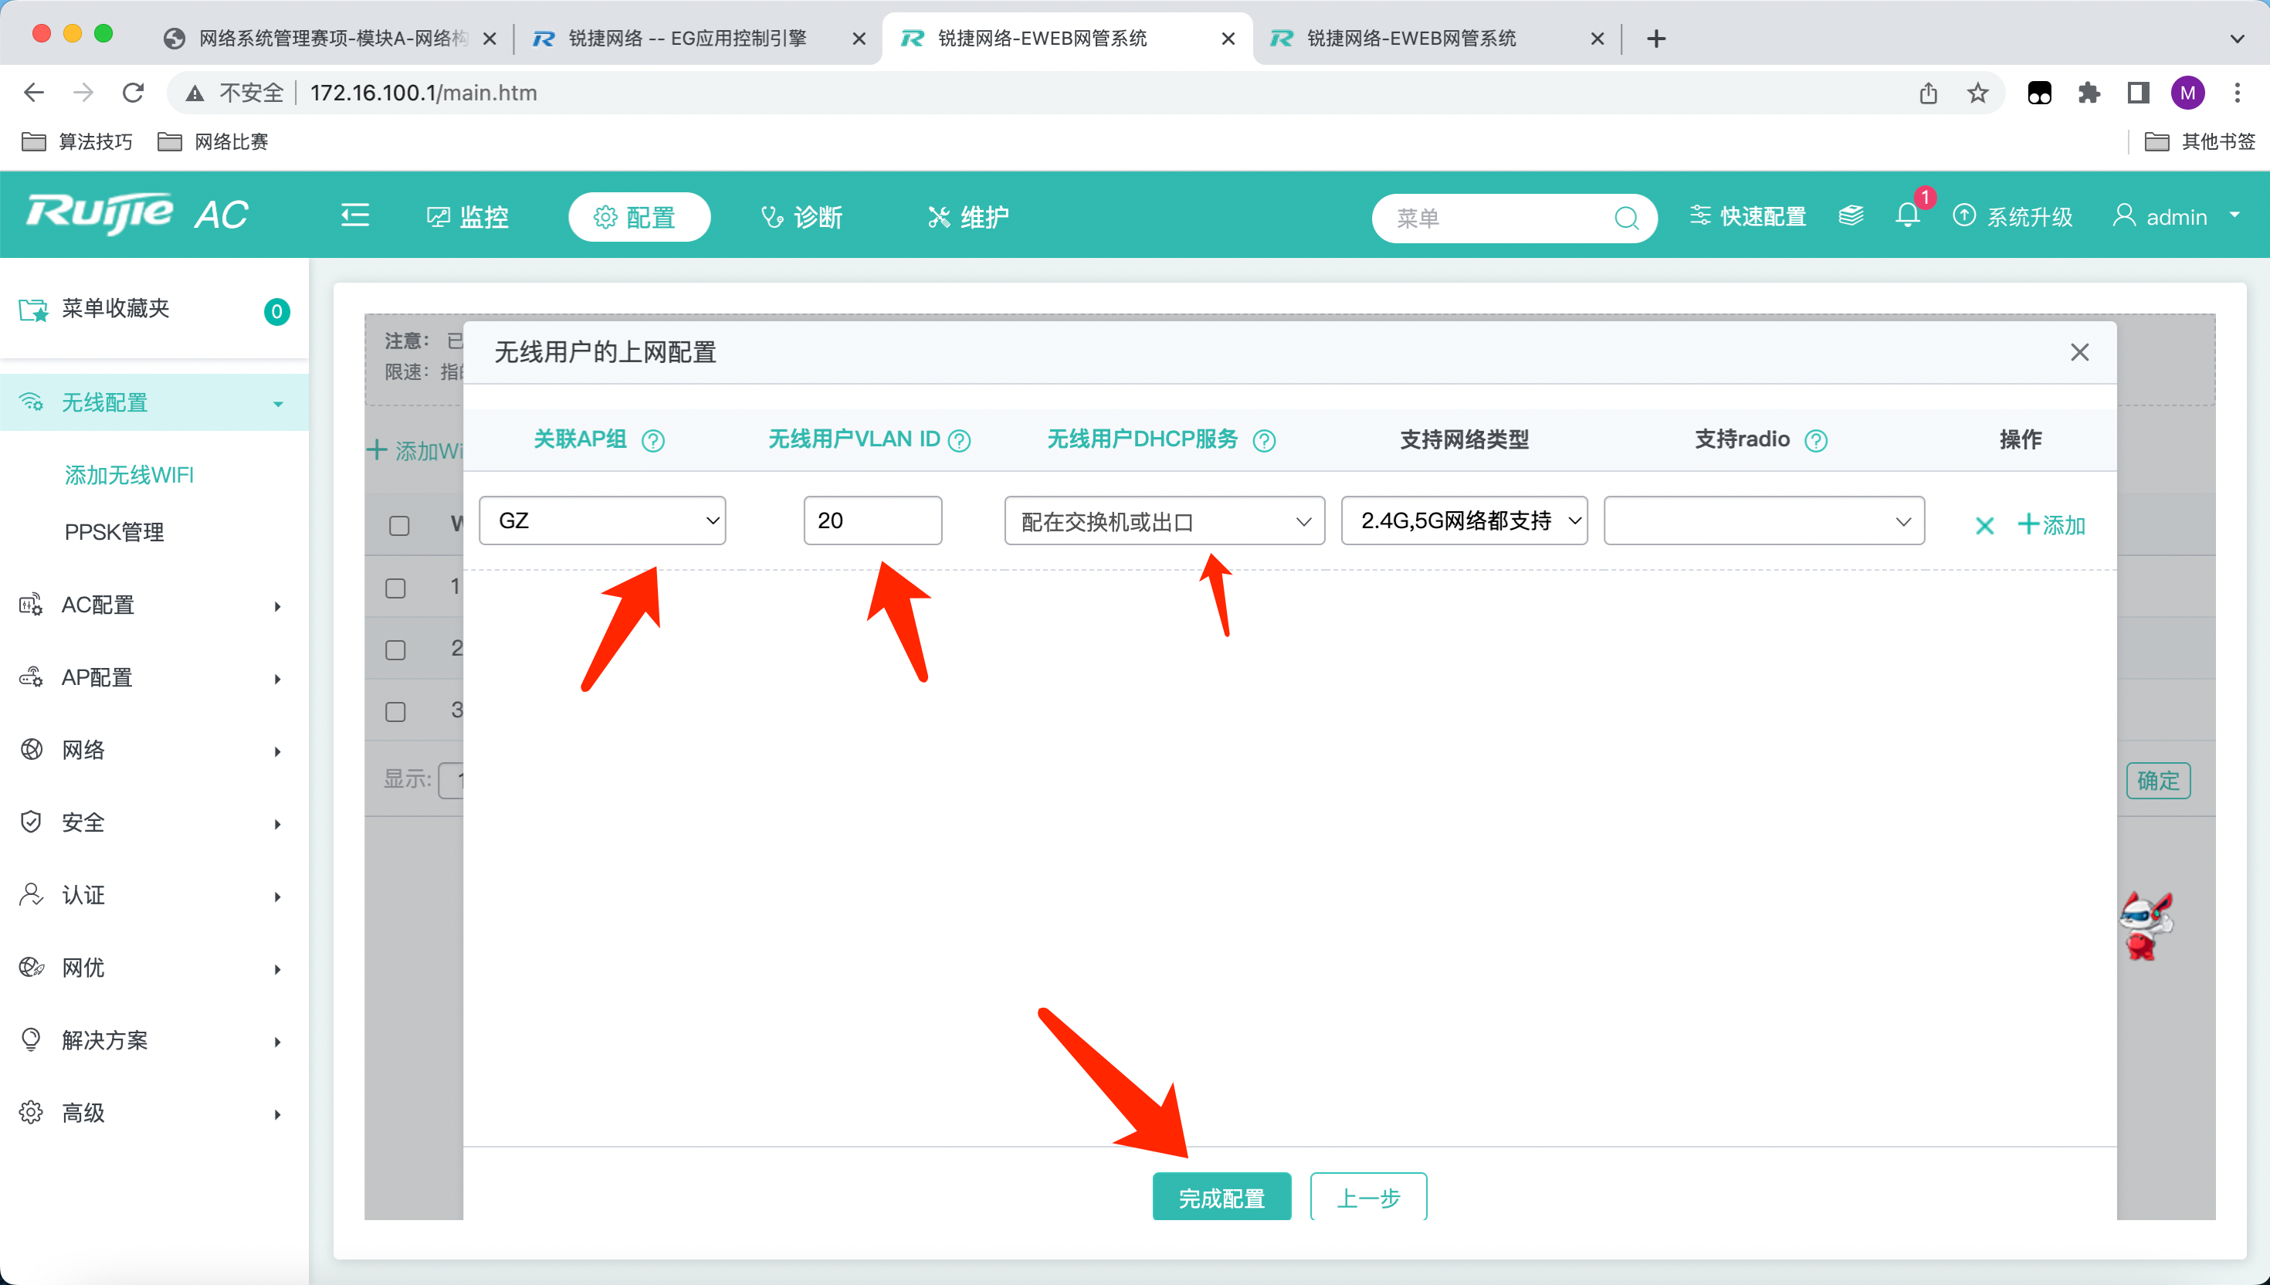Image resolution: width=2270 pixels, height=1285 pixels.
Task: Tick the checkbox for table row 1
Action: pos(396,588)
